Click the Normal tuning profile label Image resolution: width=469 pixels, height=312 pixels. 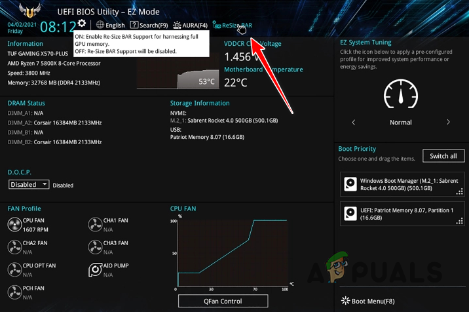point(401,123)
